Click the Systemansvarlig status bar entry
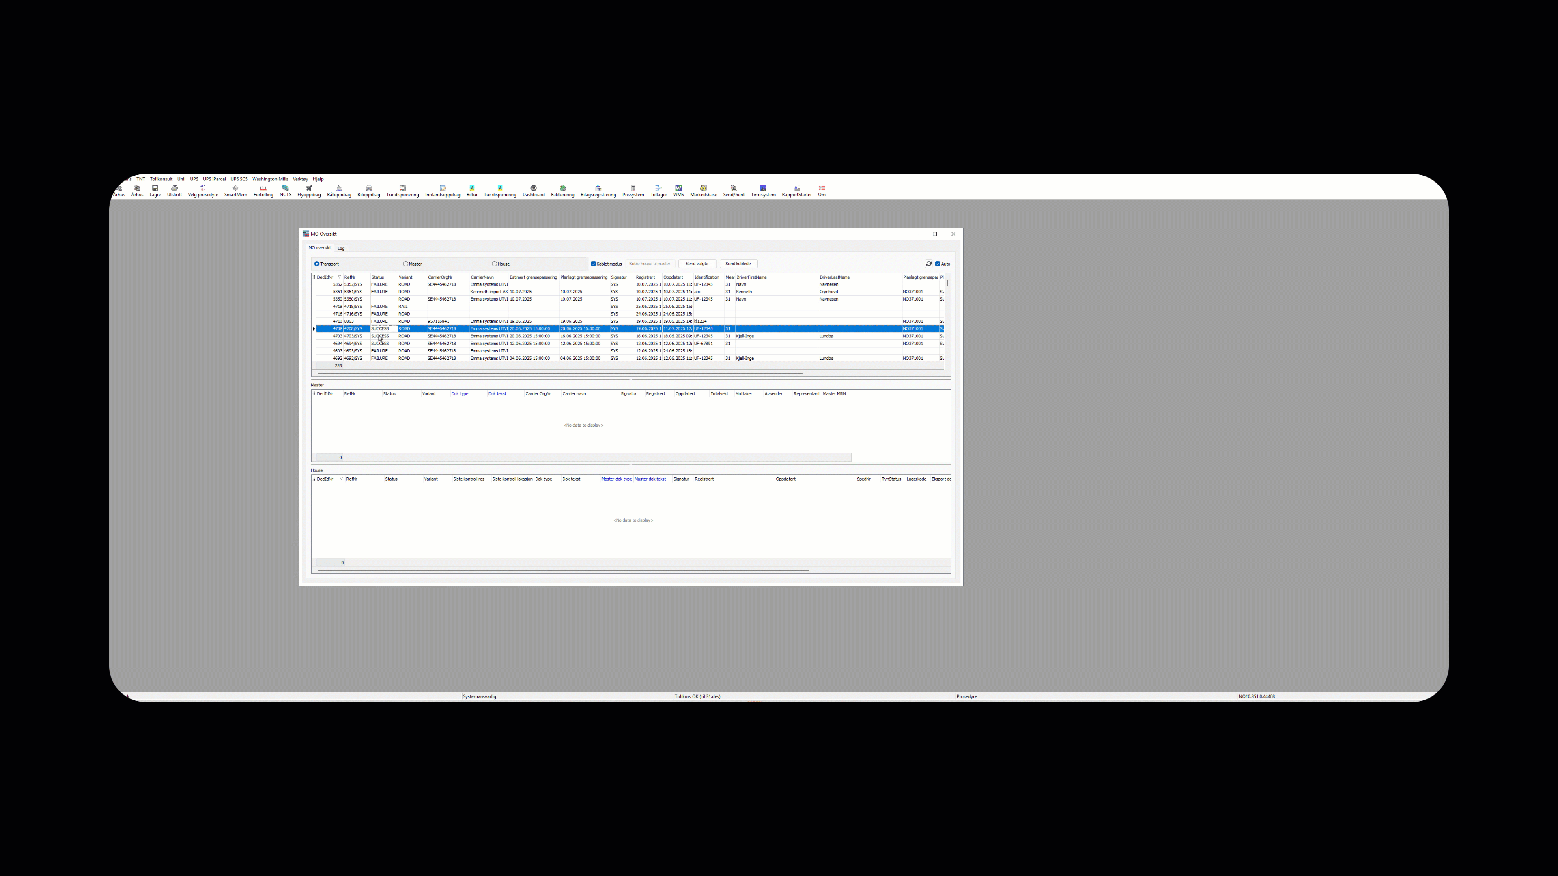Screen dimensions: 1558x876 480,696
